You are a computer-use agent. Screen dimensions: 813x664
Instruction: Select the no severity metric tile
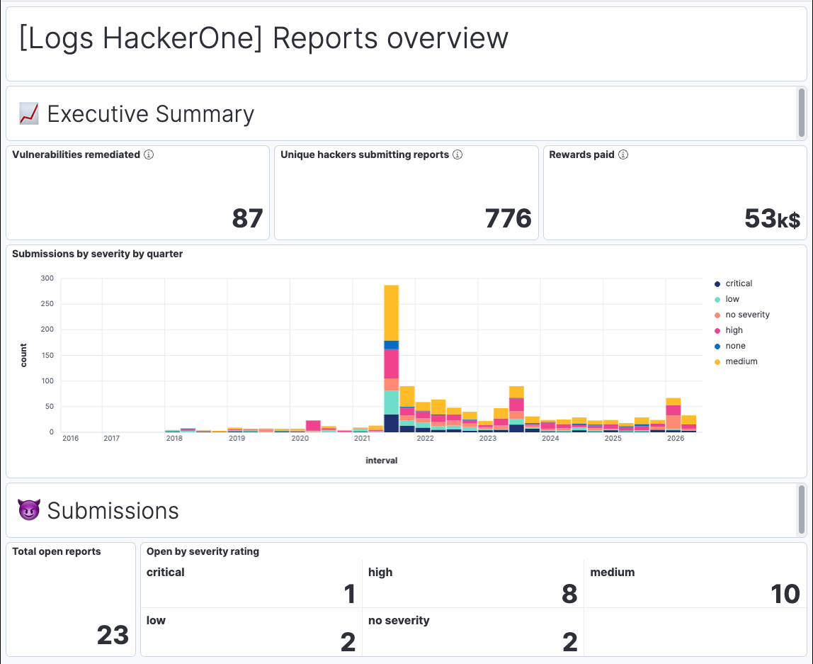point(473,632)
